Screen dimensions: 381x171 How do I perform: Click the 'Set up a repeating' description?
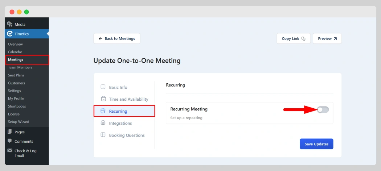pyautogui.click(x=186, y=118)
